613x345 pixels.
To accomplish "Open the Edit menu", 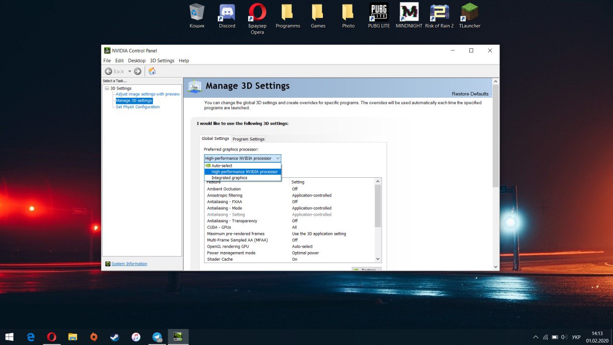I will (119, 61).
